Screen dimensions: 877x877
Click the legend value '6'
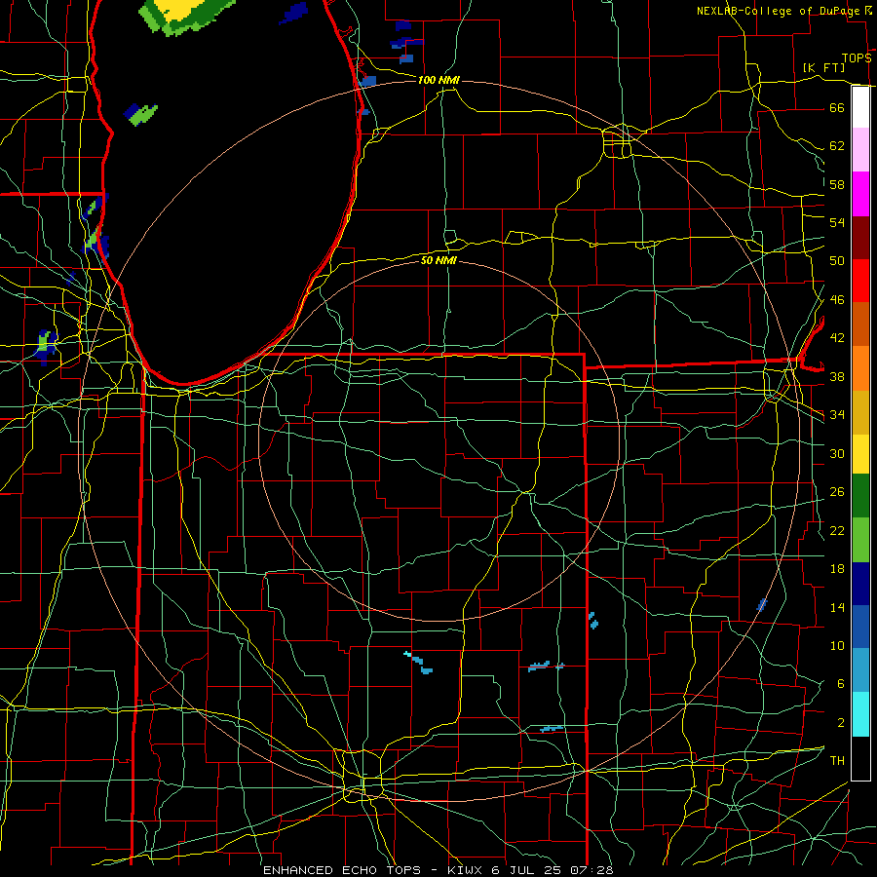point(840,684)
